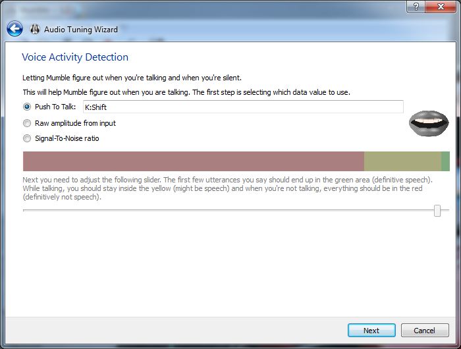Viewport: 461px width, 349px height.
Task: Click the Audio Tuning Wizard title text
Action: [81, 30]
